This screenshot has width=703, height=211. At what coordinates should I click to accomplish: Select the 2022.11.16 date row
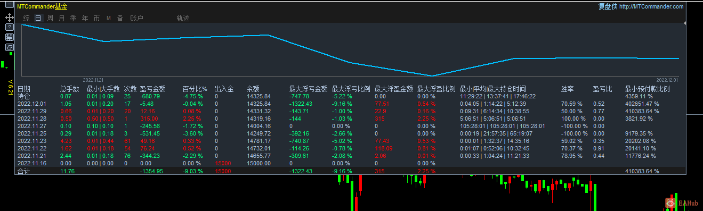32,163
